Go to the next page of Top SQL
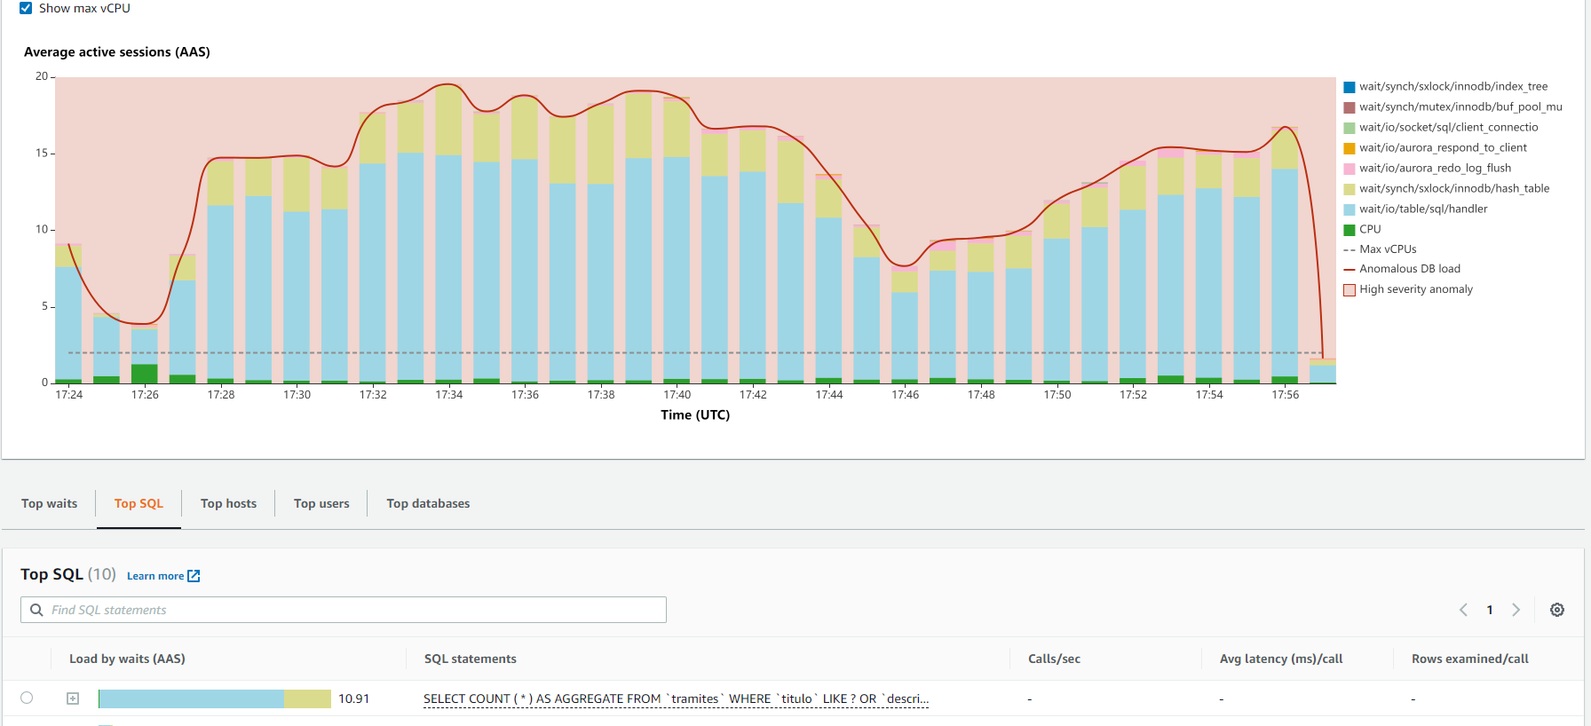 [1516, 610]
